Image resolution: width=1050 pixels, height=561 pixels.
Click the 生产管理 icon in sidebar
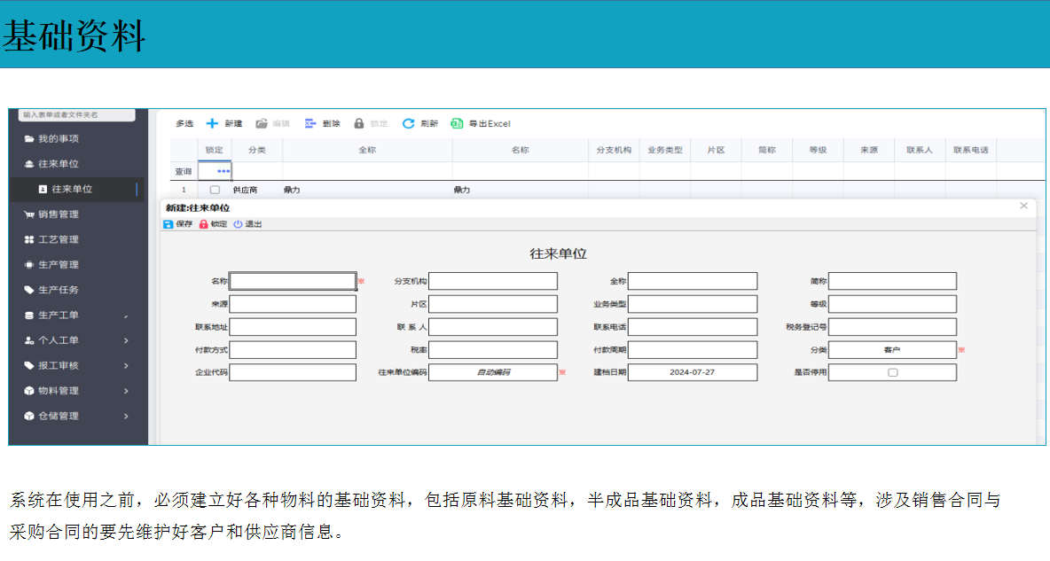coord(28,264)
